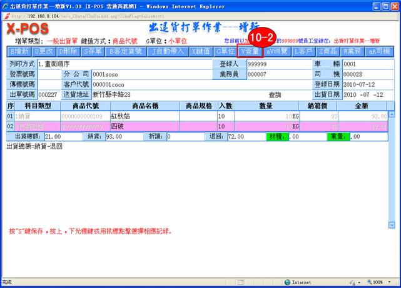
Task: Click the J自動帶入 auto-fill button
Action: click(x=168, y=51)
